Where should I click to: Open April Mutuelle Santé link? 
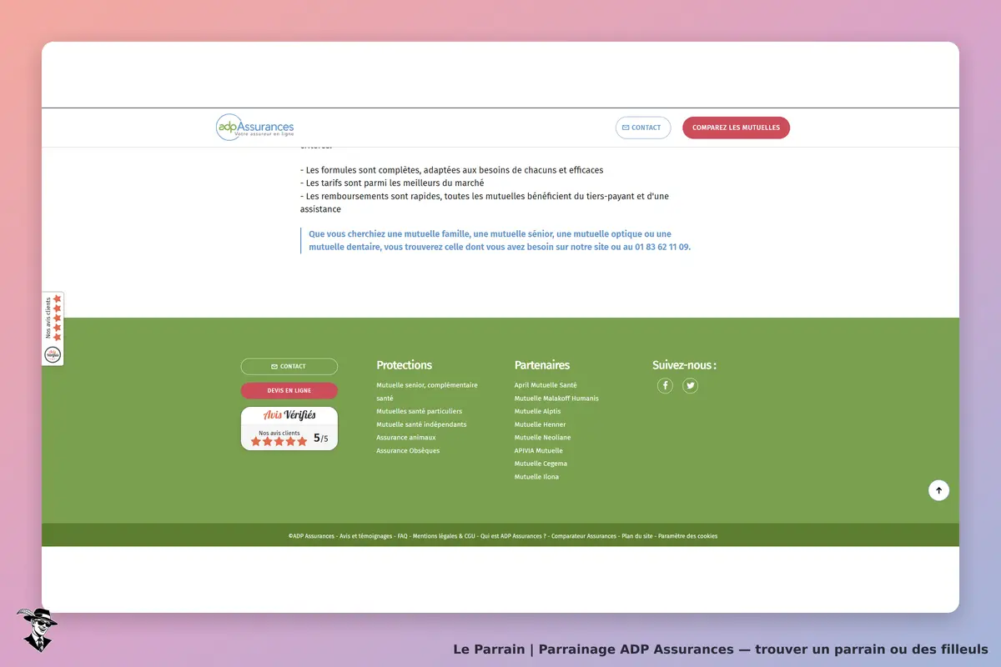point(546,385)
